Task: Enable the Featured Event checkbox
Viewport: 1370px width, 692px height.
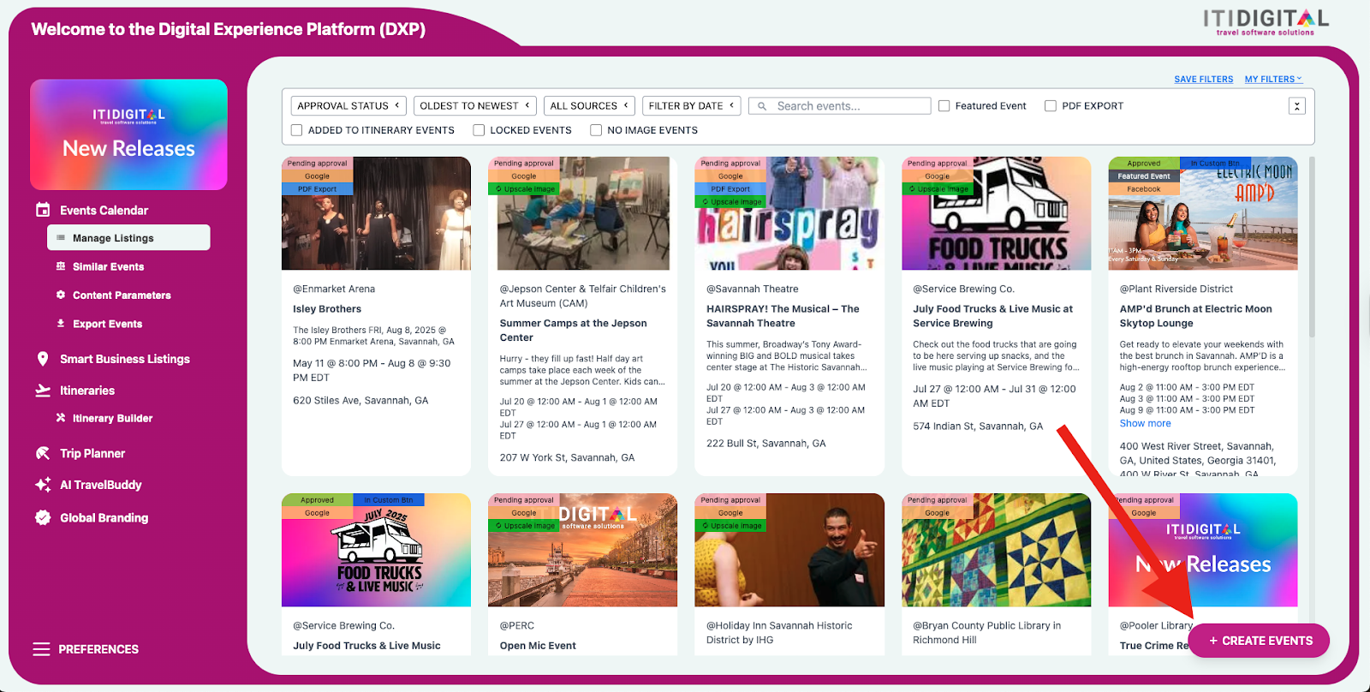Action: pyautogui.click(x=944, y=106)
